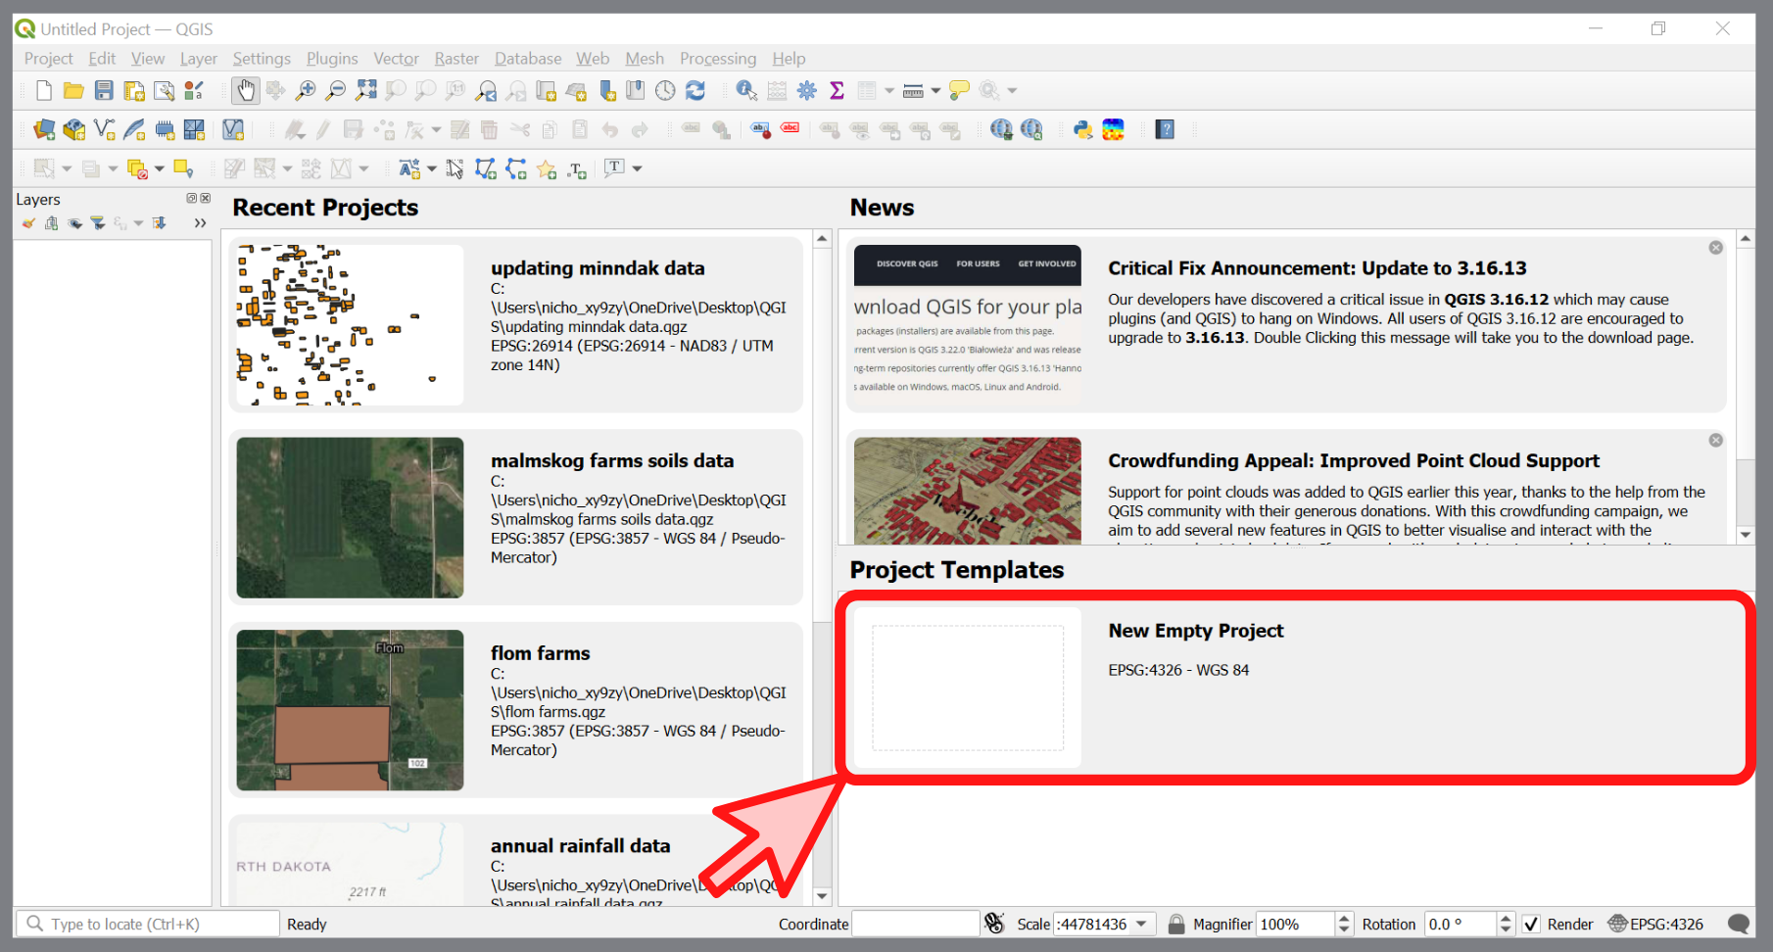Open the Scale dropdown in status bar
This screenshot has width=1773, height=952.
click(1141, 924)
